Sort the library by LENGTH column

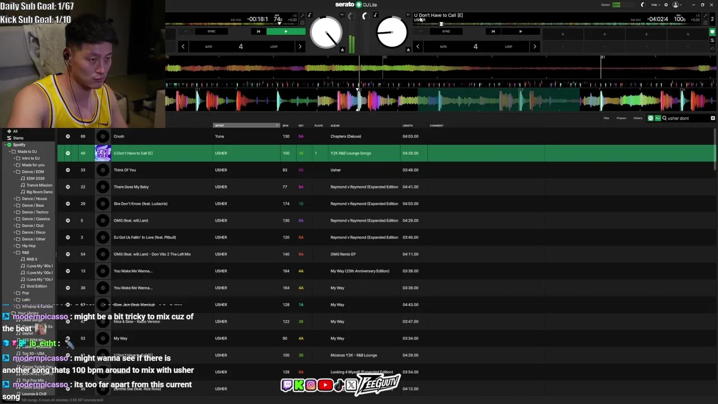point(407,126)
